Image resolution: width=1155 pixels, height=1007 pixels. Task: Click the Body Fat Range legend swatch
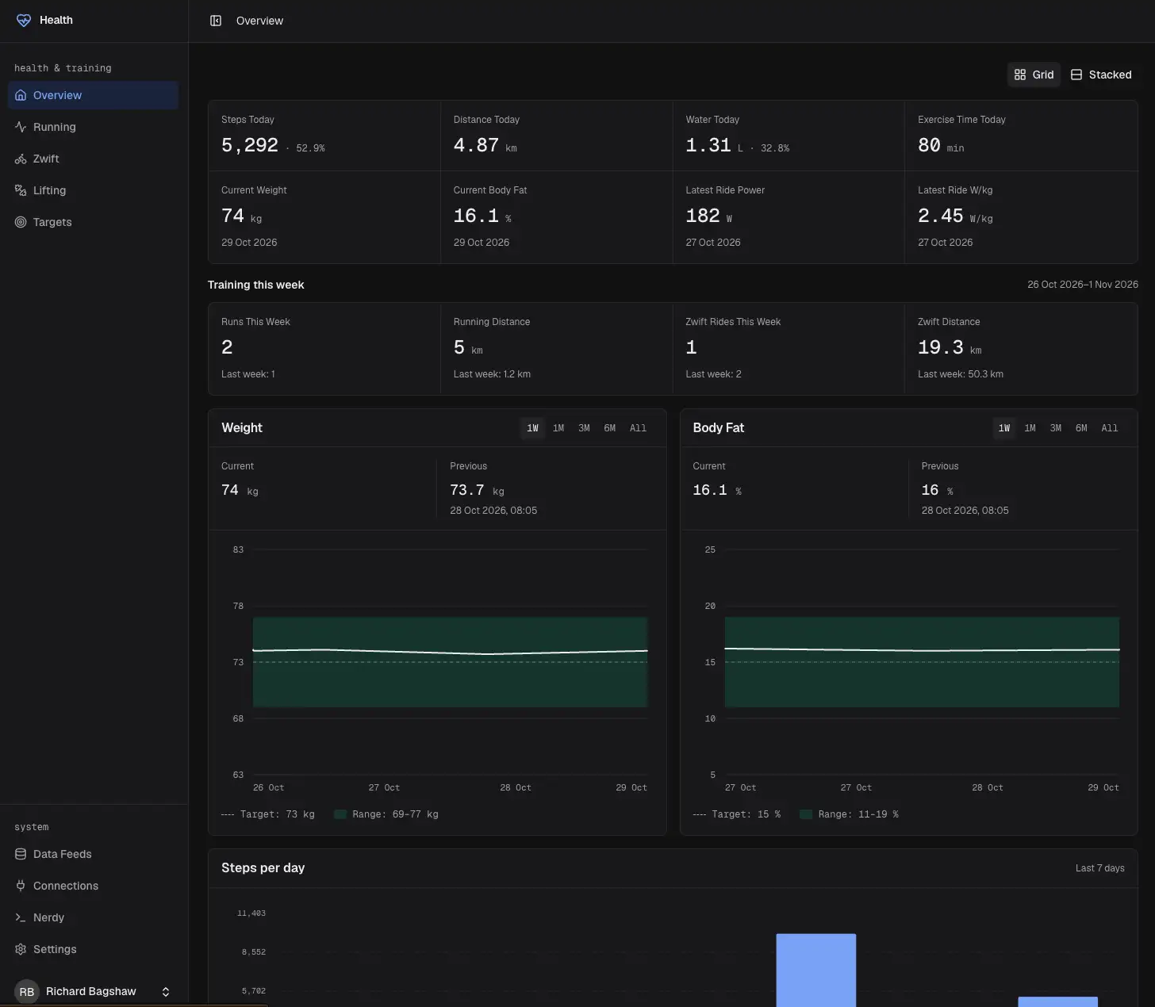pos(806,814)
